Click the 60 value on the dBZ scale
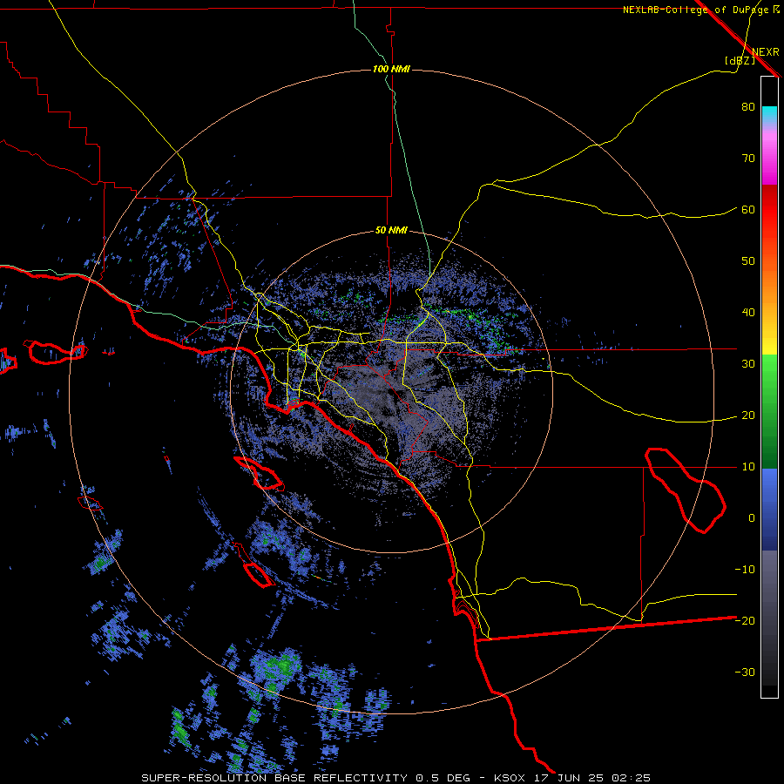Image resolution: width=784 pixels, height=784 pixels. coord(748,209)
